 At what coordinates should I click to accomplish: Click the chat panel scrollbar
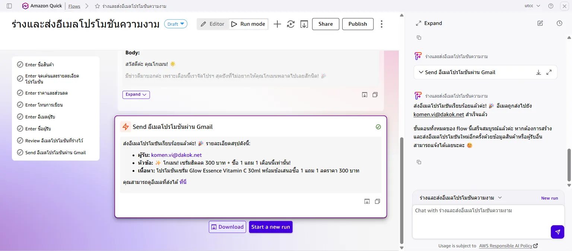click(x=569, y=165)
